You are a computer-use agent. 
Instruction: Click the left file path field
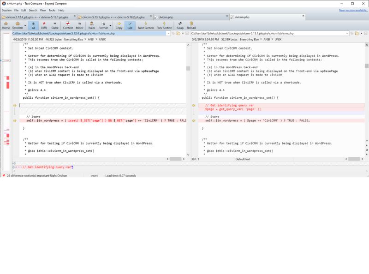tap(89, 33)
